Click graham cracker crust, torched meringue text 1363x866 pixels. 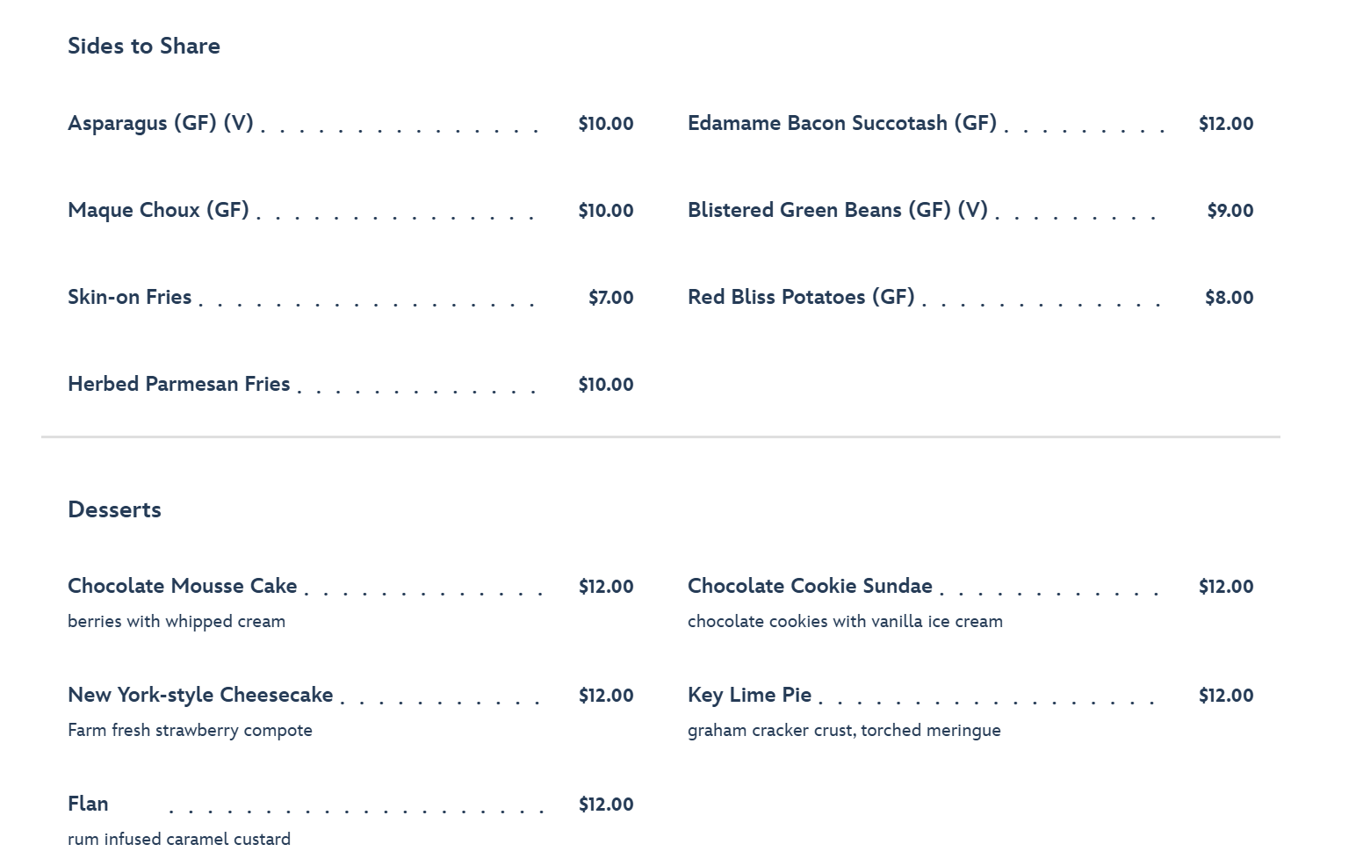pos(844,730)
